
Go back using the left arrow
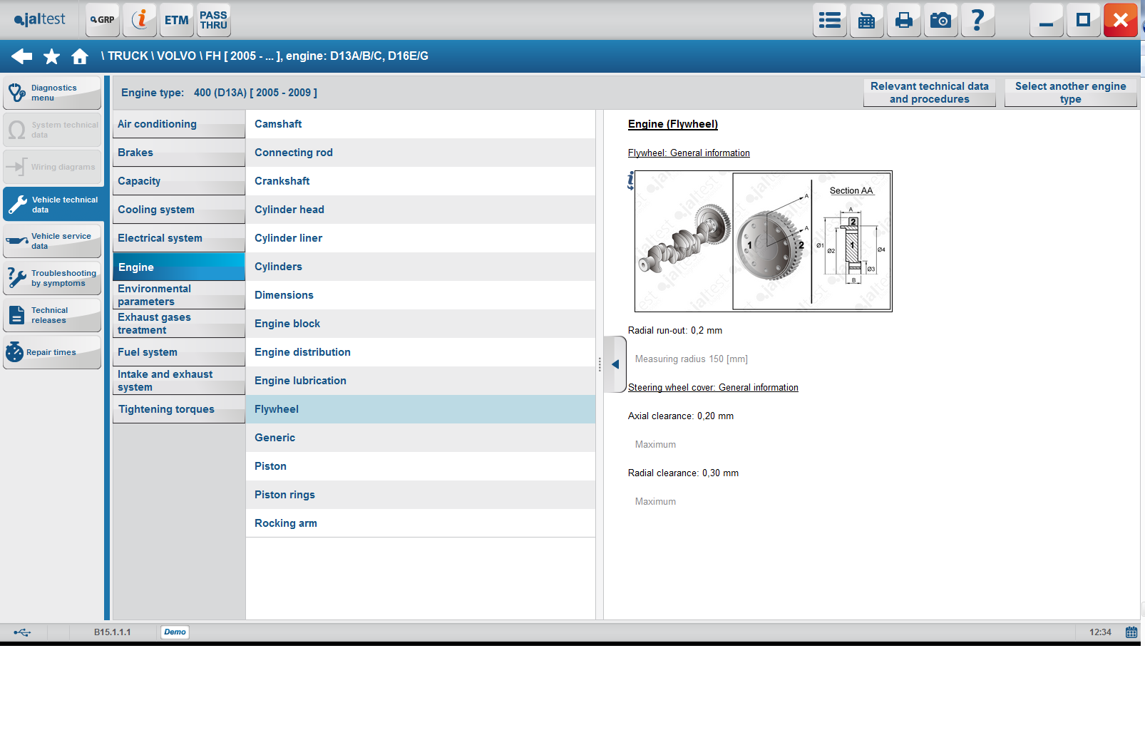(x=21, y=56)
